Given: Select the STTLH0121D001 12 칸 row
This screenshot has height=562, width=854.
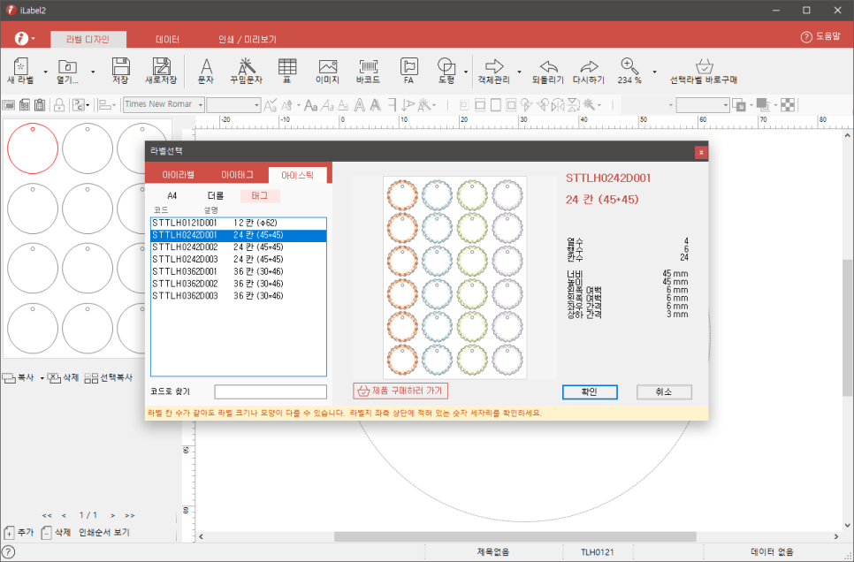Looking at the screenshot, I should click(x=239, y=223).
